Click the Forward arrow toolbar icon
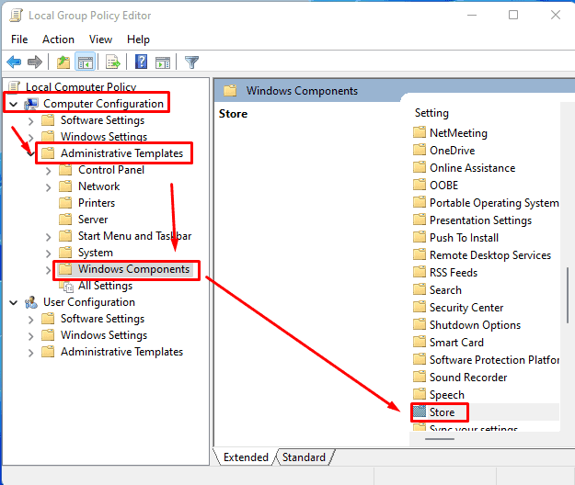 coord(35,62)
